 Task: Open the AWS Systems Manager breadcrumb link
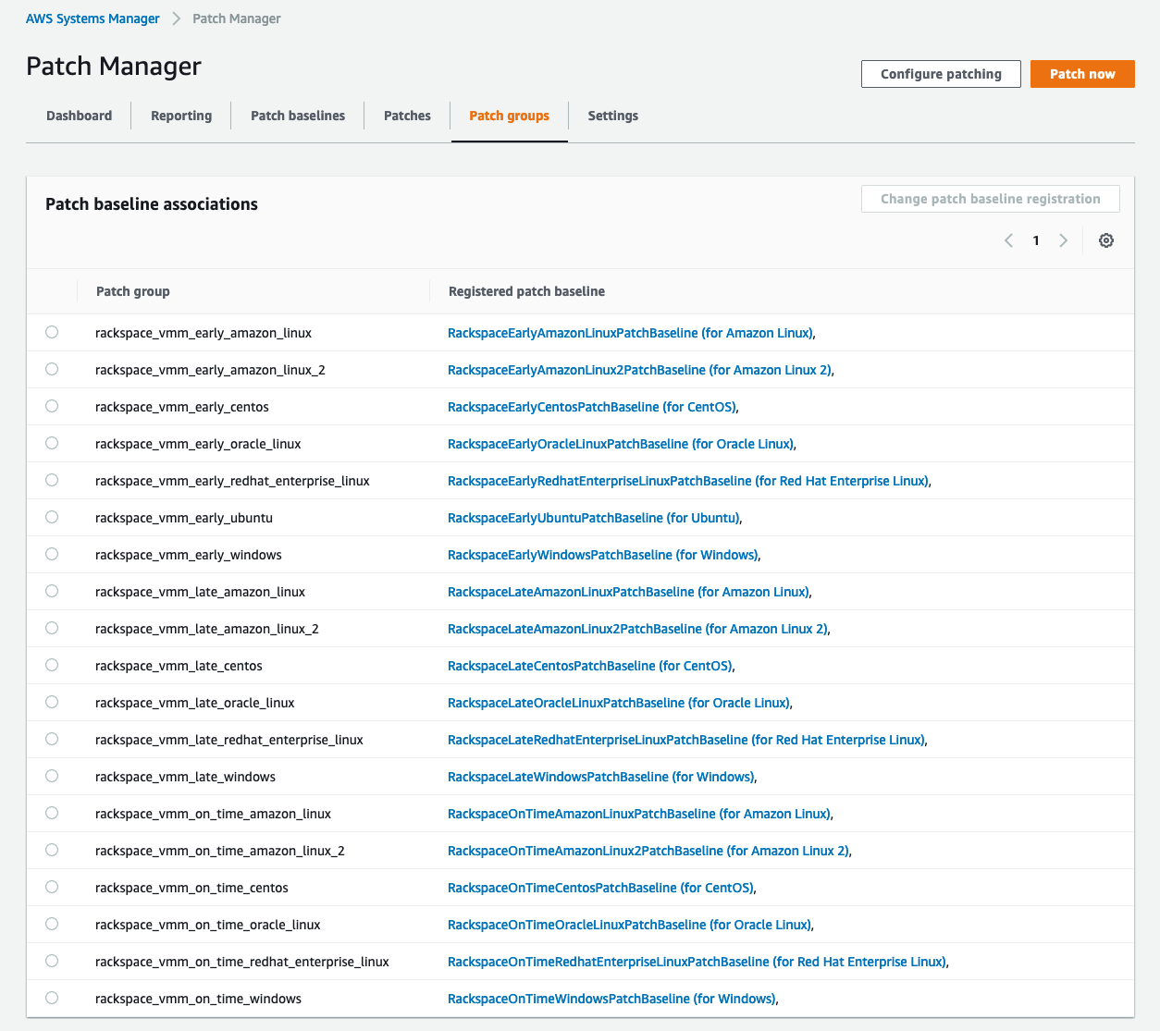click(93, 18)
